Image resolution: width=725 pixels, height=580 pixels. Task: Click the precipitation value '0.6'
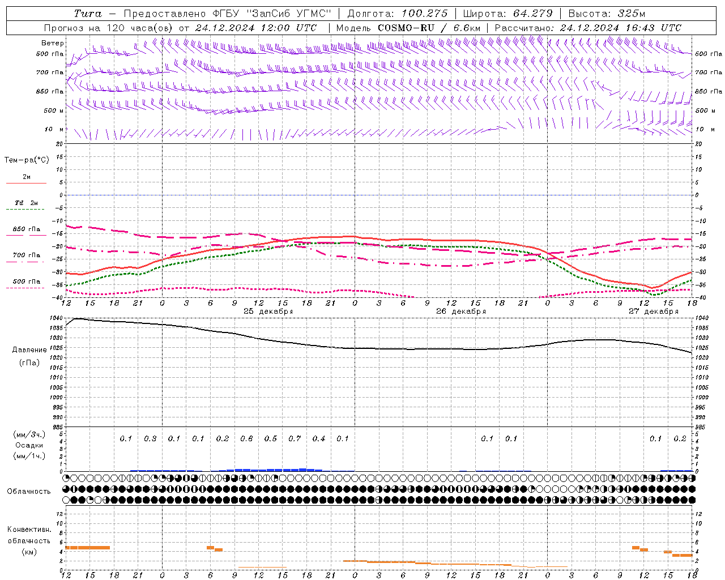point(246,438)
